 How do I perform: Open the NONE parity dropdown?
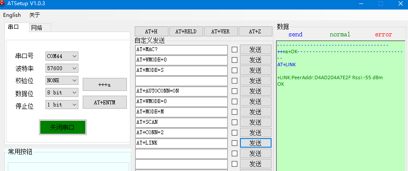62,81
